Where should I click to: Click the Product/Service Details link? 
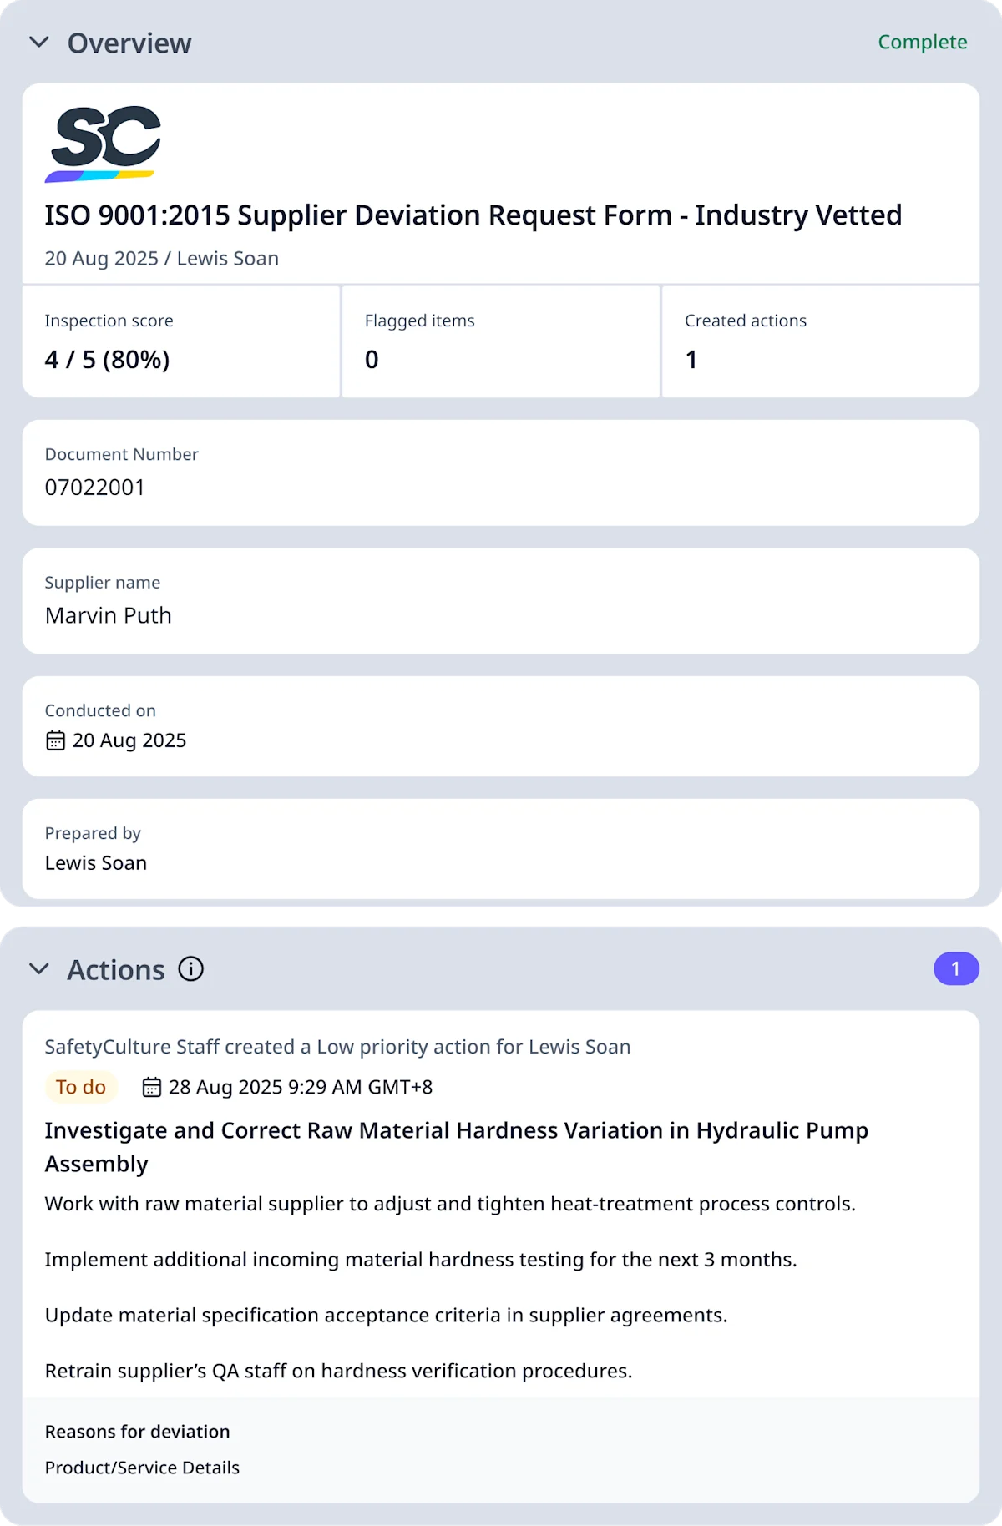click(x=142, y=1468)
